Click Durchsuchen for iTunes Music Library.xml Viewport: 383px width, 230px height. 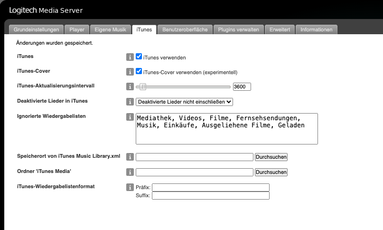tap(271, 157)
